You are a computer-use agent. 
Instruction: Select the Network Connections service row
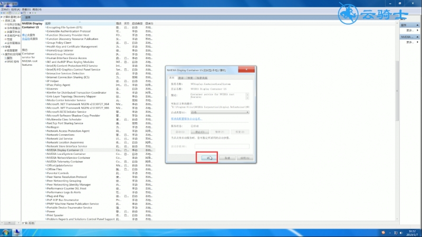point(100,135)
